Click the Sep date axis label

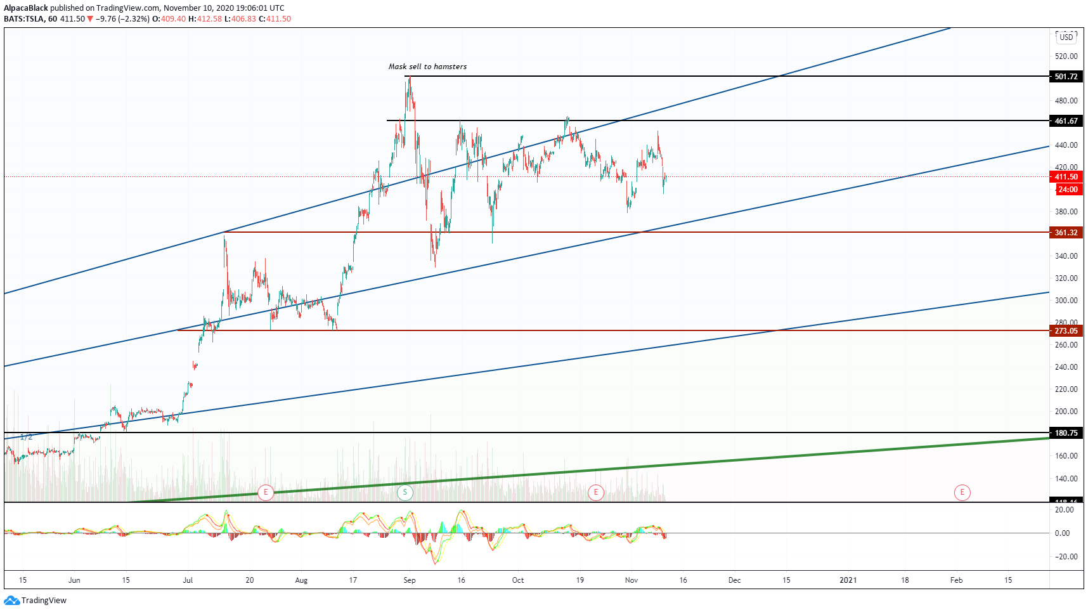pos(410,580)
